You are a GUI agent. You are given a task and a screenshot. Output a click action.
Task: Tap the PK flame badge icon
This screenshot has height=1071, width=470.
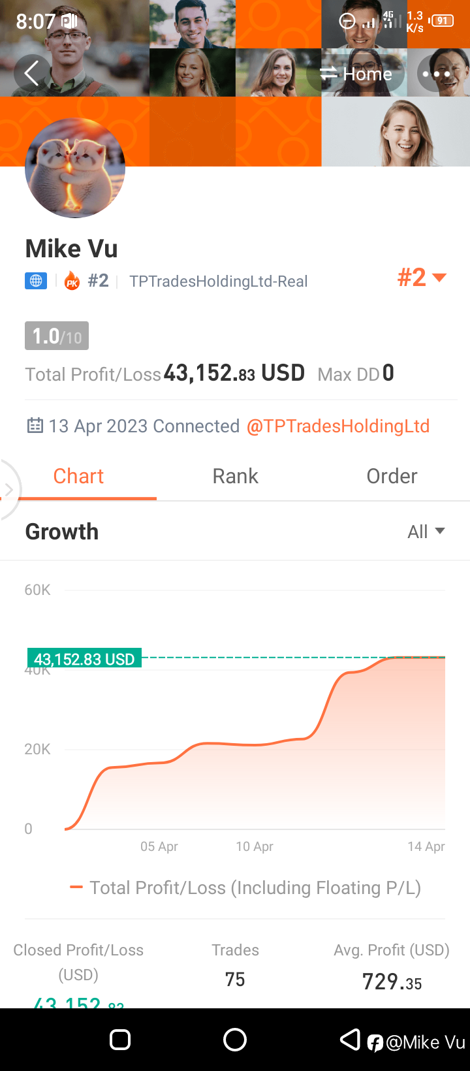click(x=72, y=281)
